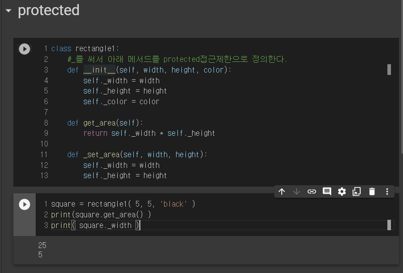Click output value 25

42,245
